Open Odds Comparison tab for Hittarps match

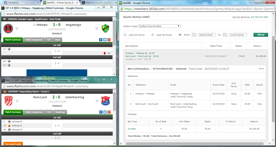click(34, 40)
